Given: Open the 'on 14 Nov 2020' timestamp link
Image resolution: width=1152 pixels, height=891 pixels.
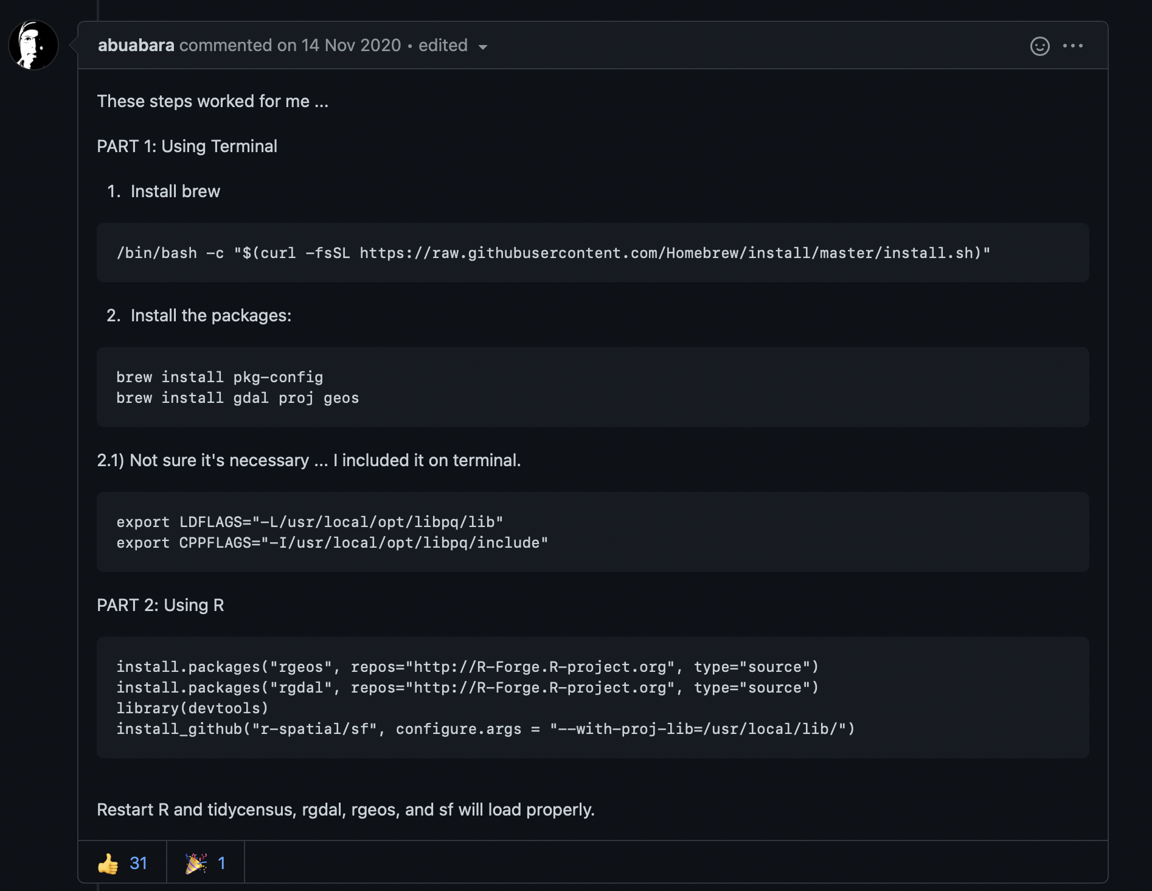Looking at the screenshot, I should (339, 46).
